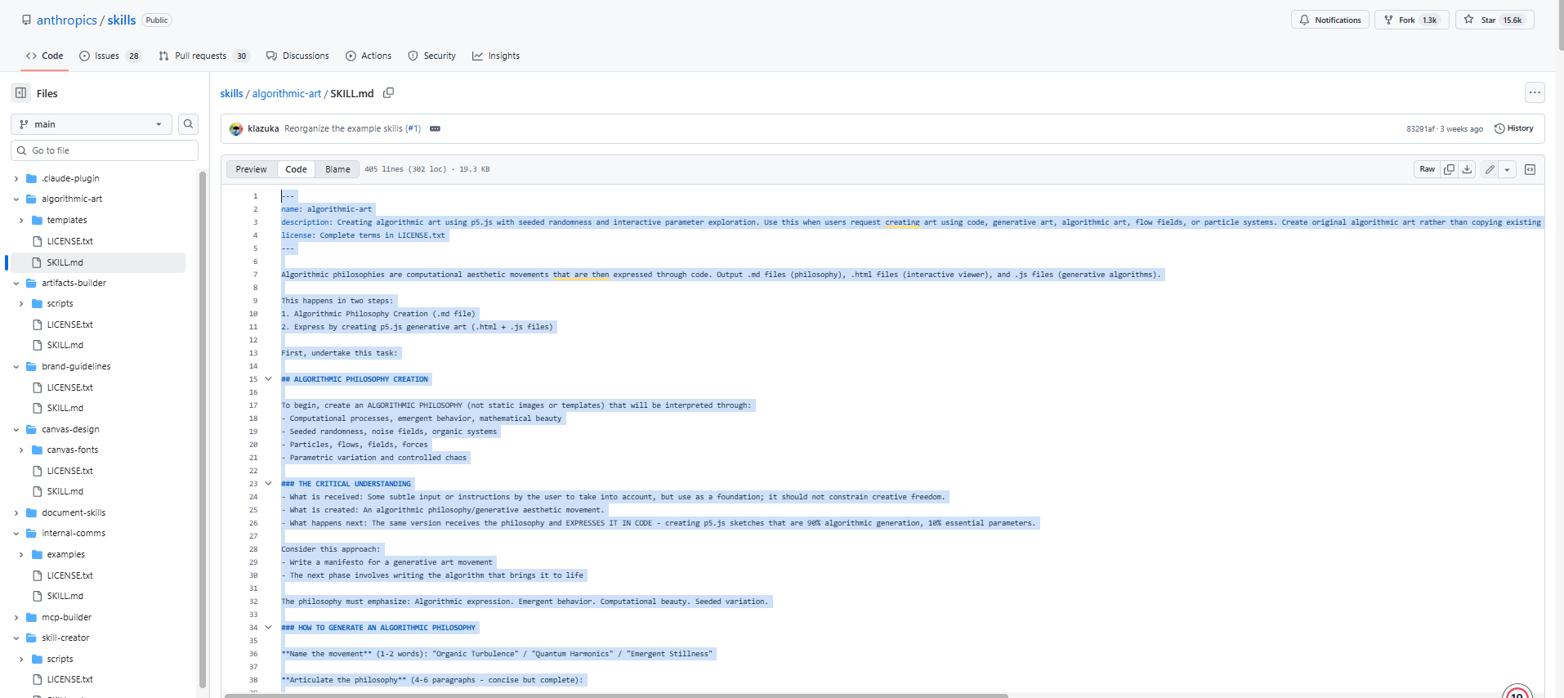View file History

[x=1514, y=128]
